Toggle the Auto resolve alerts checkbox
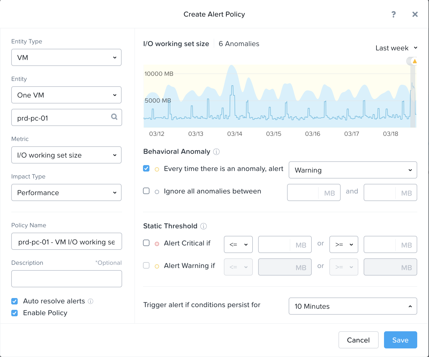The height and width of the screenshot is (357, 429). point(15,301)
